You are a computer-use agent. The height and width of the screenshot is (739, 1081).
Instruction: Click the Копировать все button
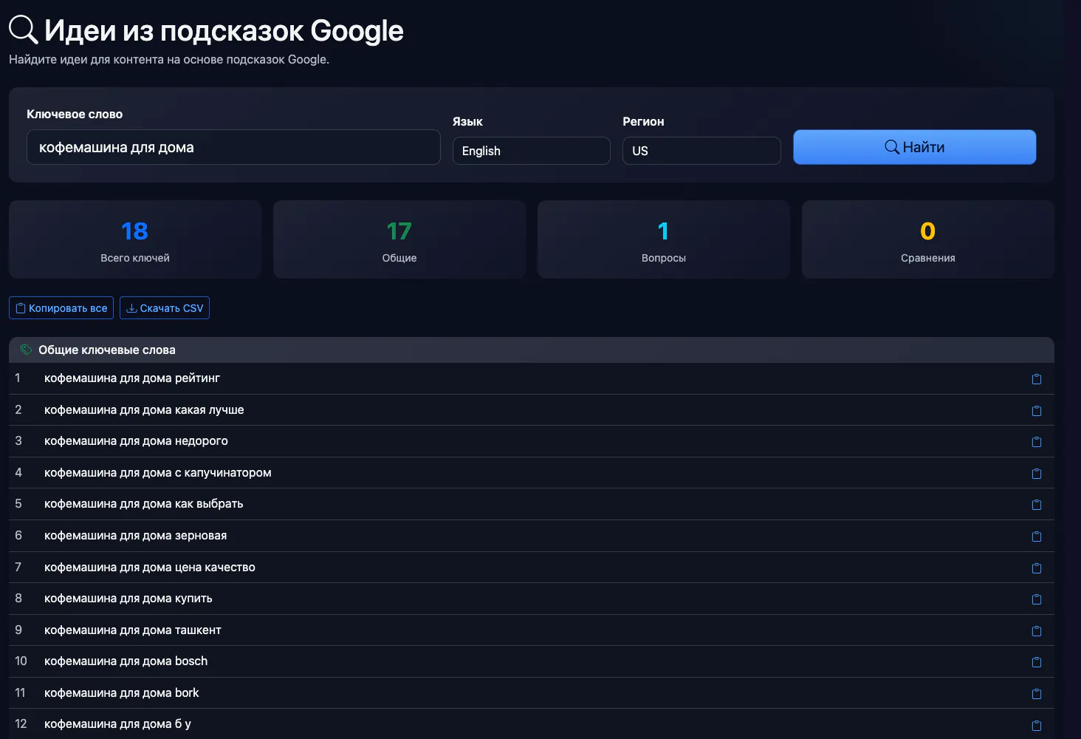click(x=61, y=308)
